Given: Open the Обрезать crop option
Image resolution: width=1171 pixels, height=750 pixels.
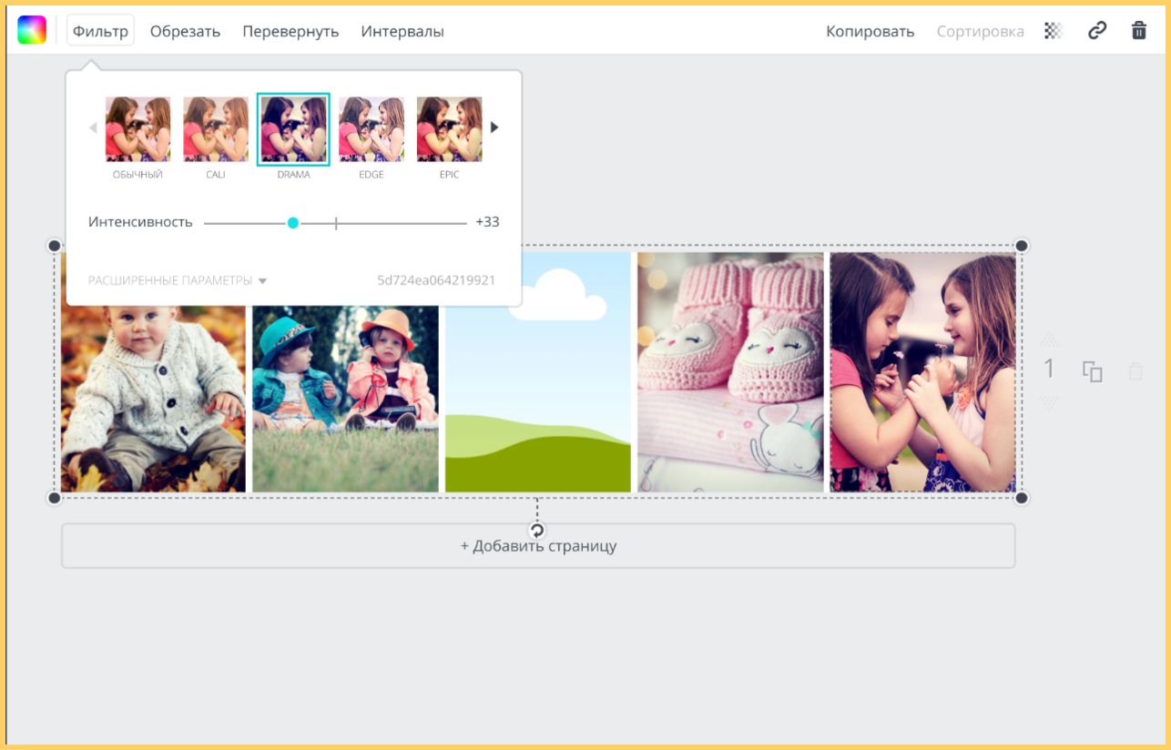Looking at the screenshot, I should 185,31.
